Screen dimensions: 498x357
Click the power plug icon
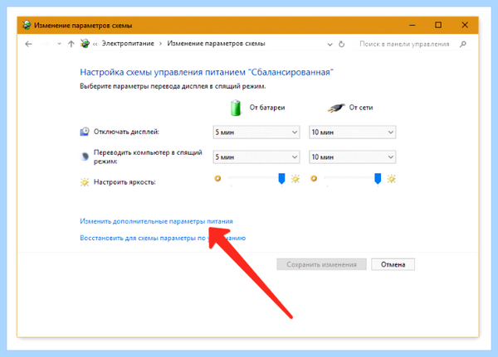click(x=336, y=109)
